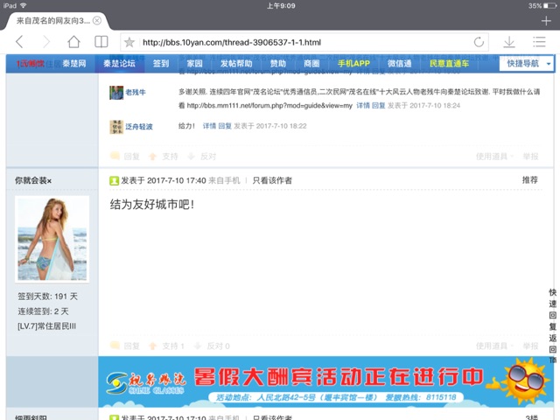Expand 使用道具 under 结为友好城市吧 post
Screen dimensions: 560x420
coord(494,346)
